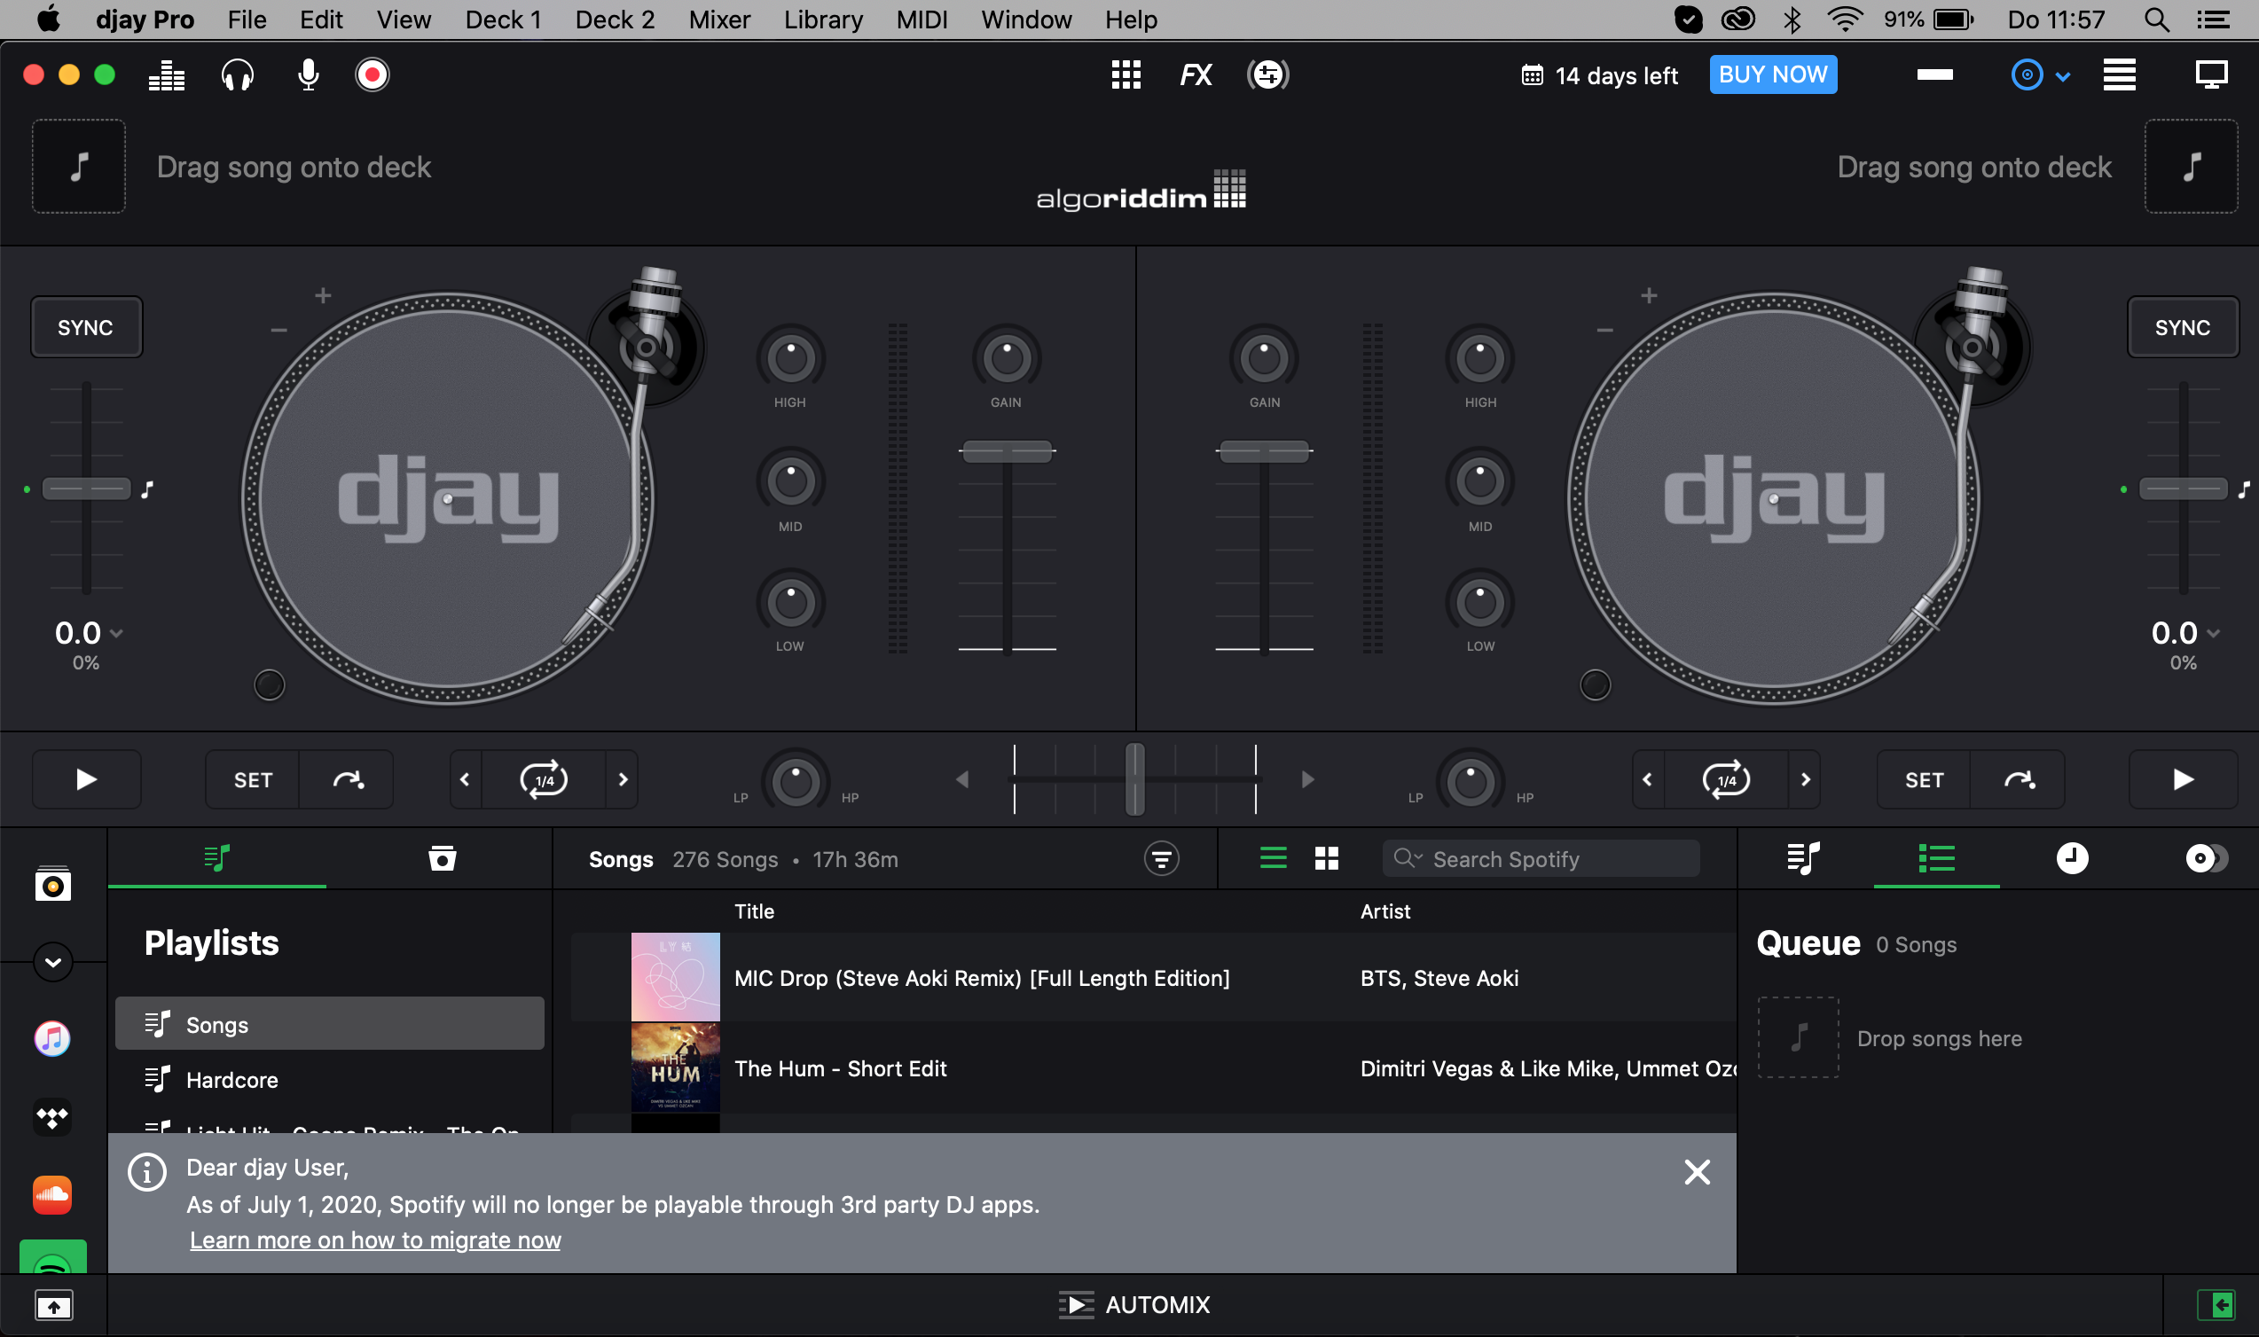Open the sampler grid icon

coord(1126,74)
